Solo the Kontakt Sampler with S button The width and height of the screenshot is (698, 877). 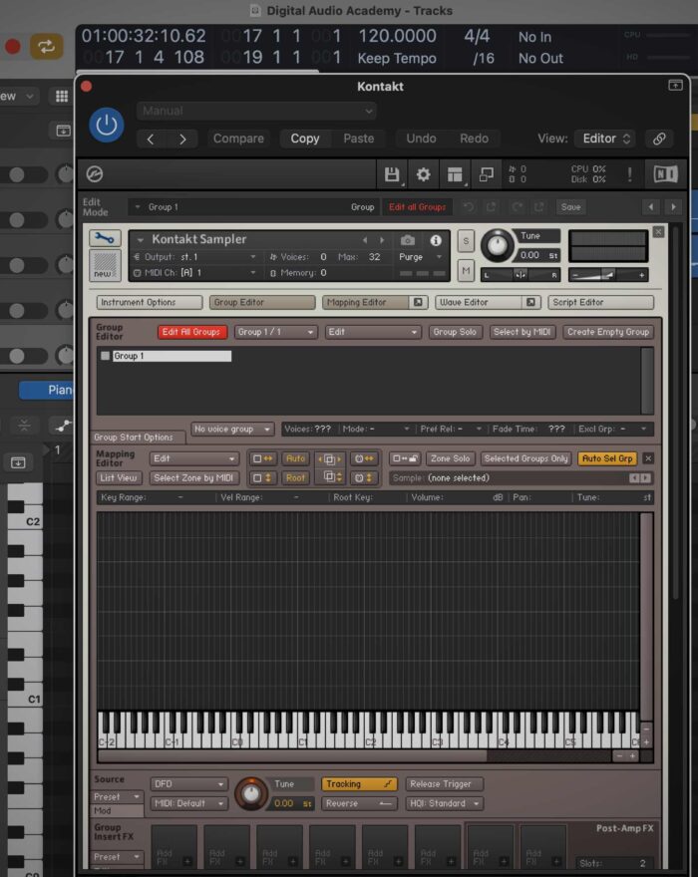pos(466,241)
